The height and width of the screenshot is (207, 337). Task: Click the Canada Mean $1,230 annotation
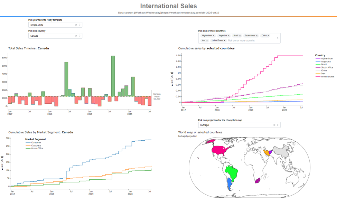coord(157,96)
